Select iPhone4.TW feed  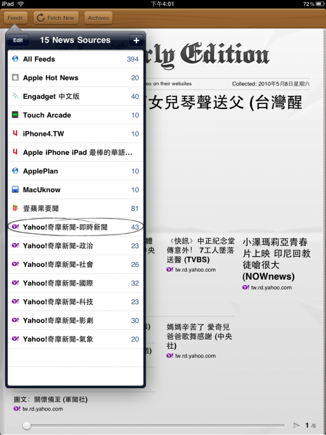pos(75,134)
